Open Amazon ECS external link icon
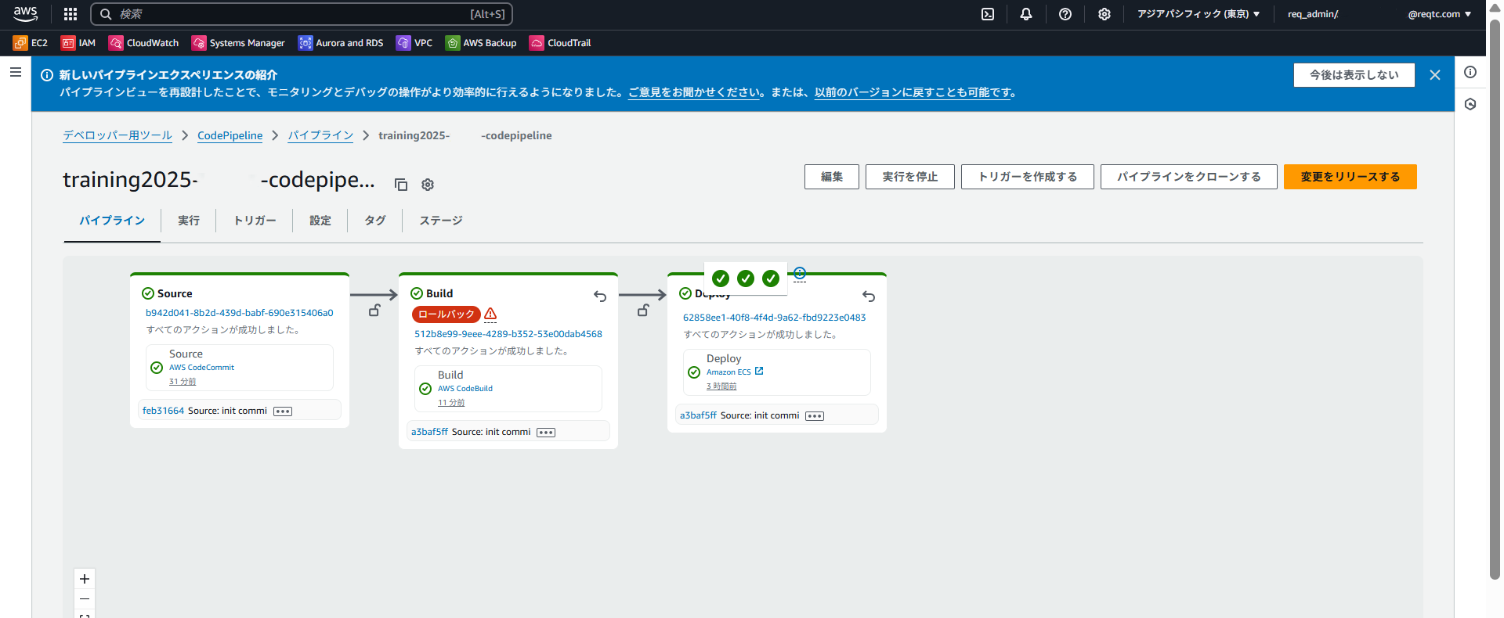This screenshot has height=618, width=1504. (759, 372)
